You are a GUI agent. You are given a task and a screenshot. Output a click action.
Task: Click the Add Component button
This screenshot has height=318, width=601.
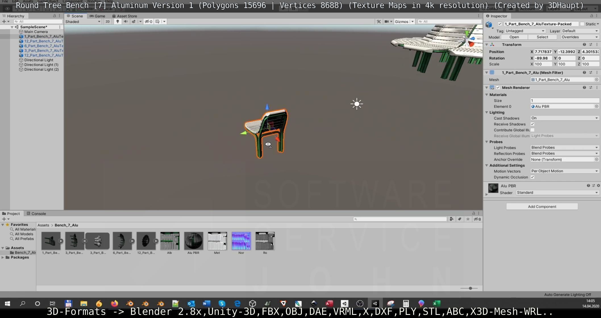click(542, 207)
